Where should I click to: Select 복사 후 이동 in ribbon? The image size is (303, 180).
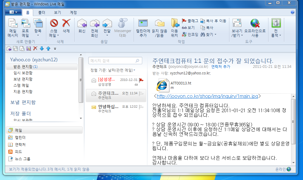coord(213,21)
